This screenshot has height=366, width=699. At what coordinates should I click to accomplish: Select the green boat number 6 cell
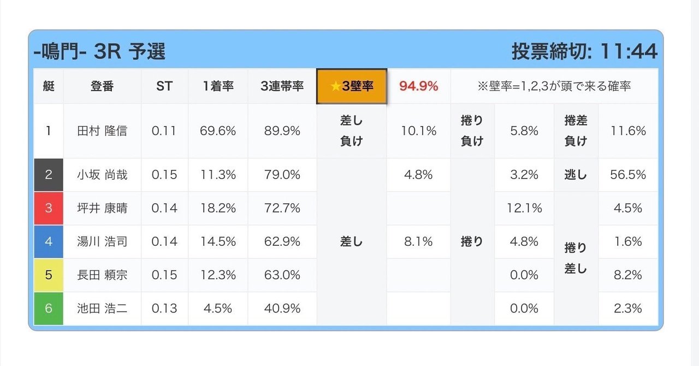pyautogui.click(x=49, y=308)
